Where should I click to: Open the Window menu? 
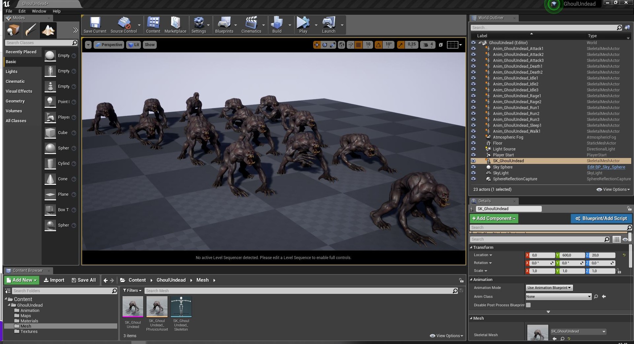tap(39, 11)
